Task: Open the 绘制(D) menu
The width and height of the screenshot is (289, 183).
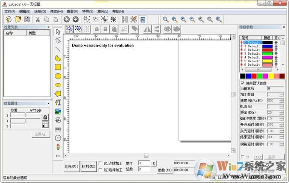Action: 40,12
